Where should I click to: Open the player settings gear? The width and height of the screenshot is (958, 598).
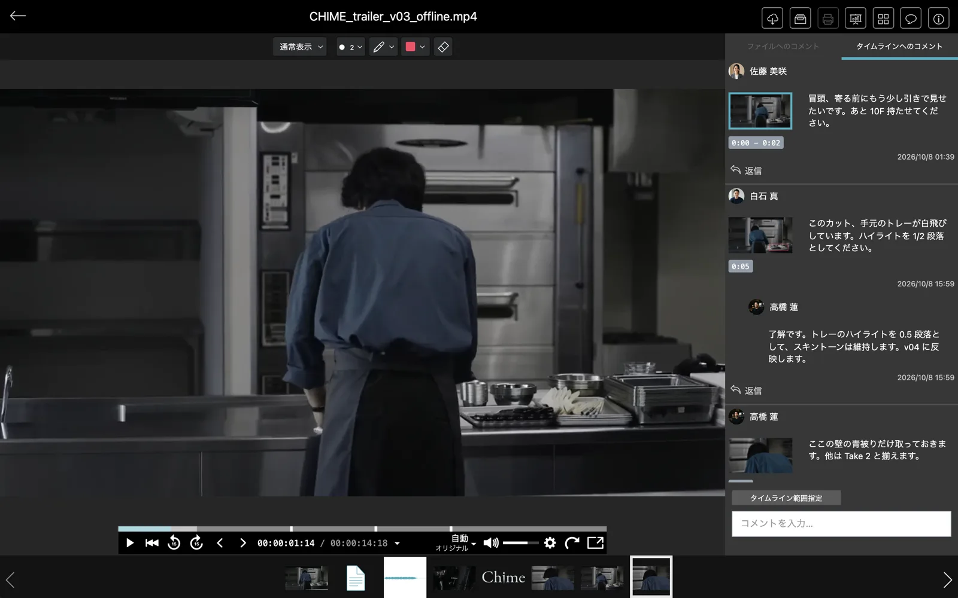pyautogui.click(x=550, y=543)
